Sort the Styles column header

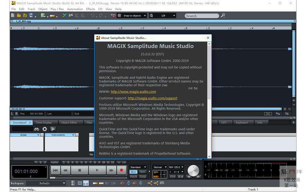[25, 135]
